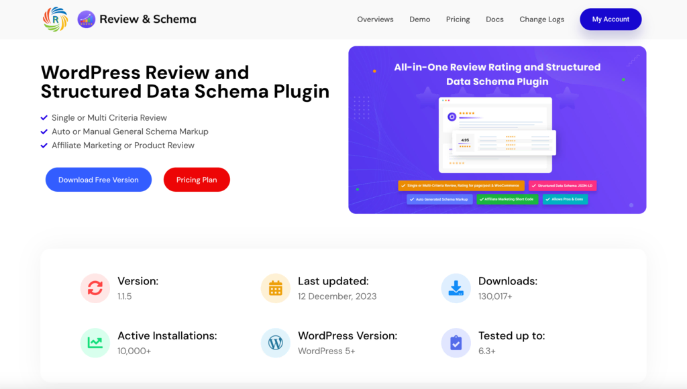Open the red Pricing Plan button
The width and height of the screenshot is (687, 389).
tap(197, 180)
